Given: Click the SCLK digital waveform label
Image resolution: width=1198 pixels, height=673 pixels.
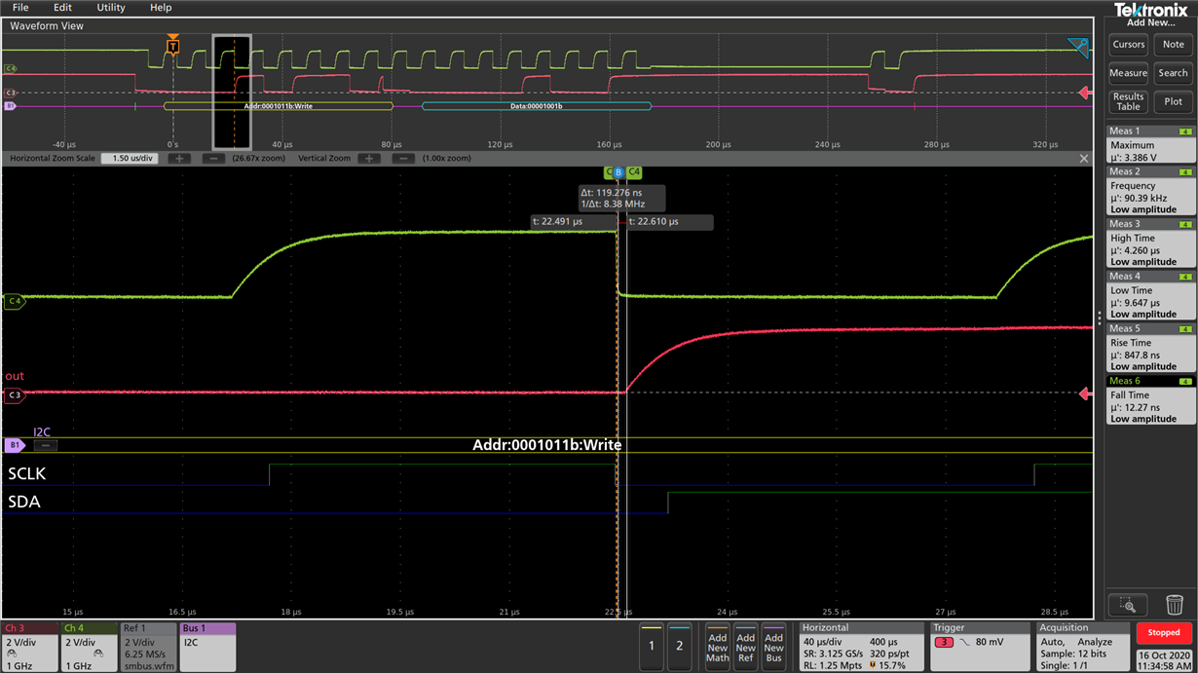Looking at the screenshot, I should pyautogui.click(x=27, y=474).
